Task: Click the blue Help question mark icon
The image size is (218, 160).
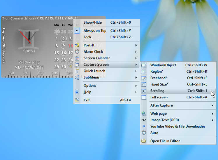Action: click(x=77, y=92)
